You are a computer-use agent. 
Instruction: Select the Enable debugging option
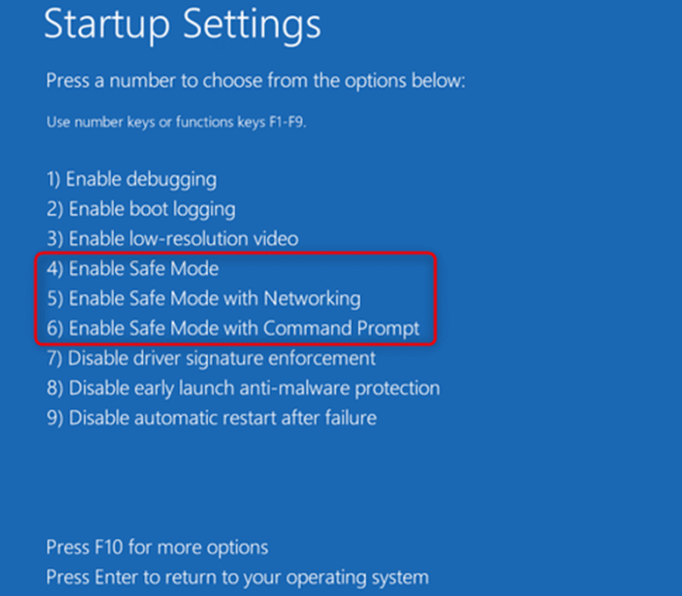coord(131,180)
